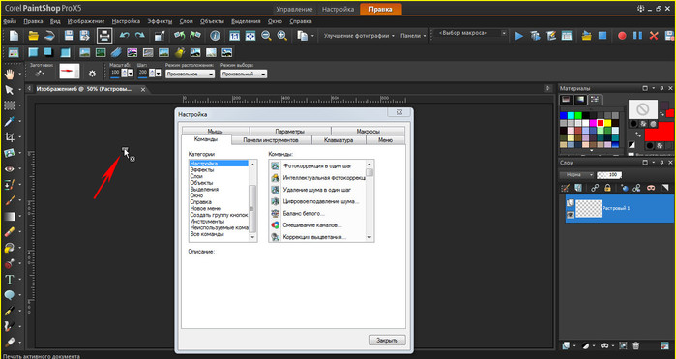Screen dimensions: 676x359
Task: Switch to the Панели инструментов tab
Action: point(271,140)
